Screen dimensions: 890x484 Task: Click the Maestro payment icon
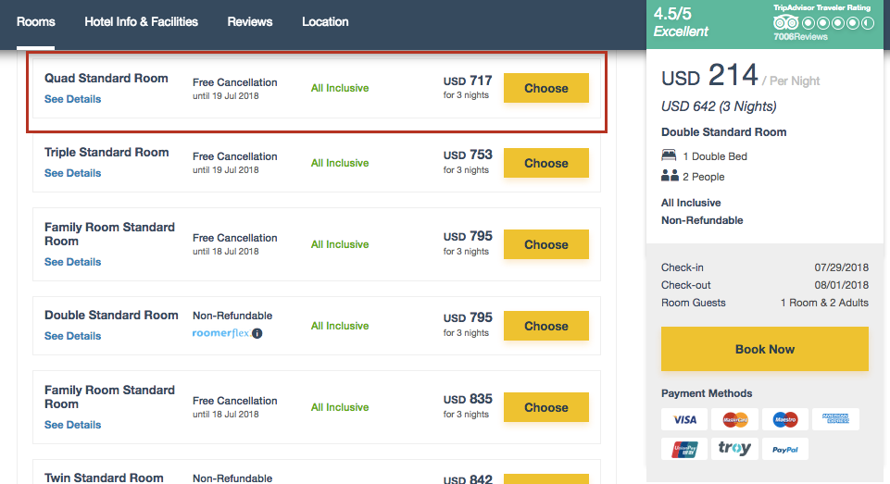(785, 419)
